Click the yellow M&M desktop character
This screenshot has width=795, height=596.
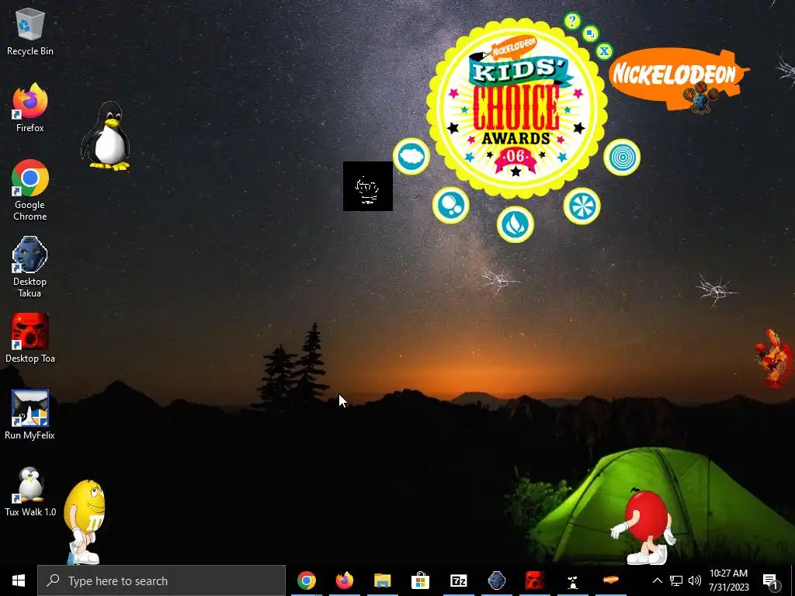(x=84, y=522)
